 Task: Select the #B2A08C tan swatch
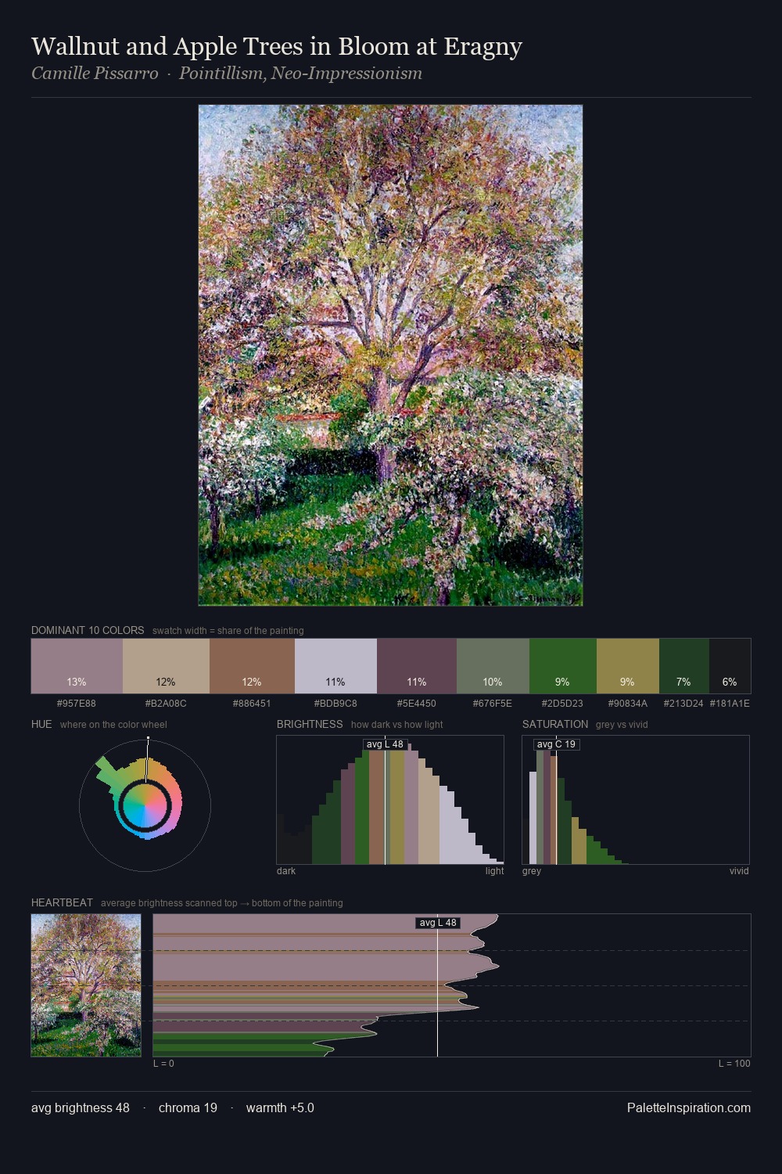166,666
